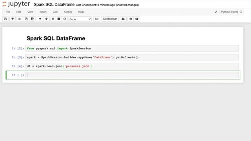Image resolution: width=251 pixels, height=141 pixels.
Task: Restart the kernel icon
Action: tap(65, 19)
